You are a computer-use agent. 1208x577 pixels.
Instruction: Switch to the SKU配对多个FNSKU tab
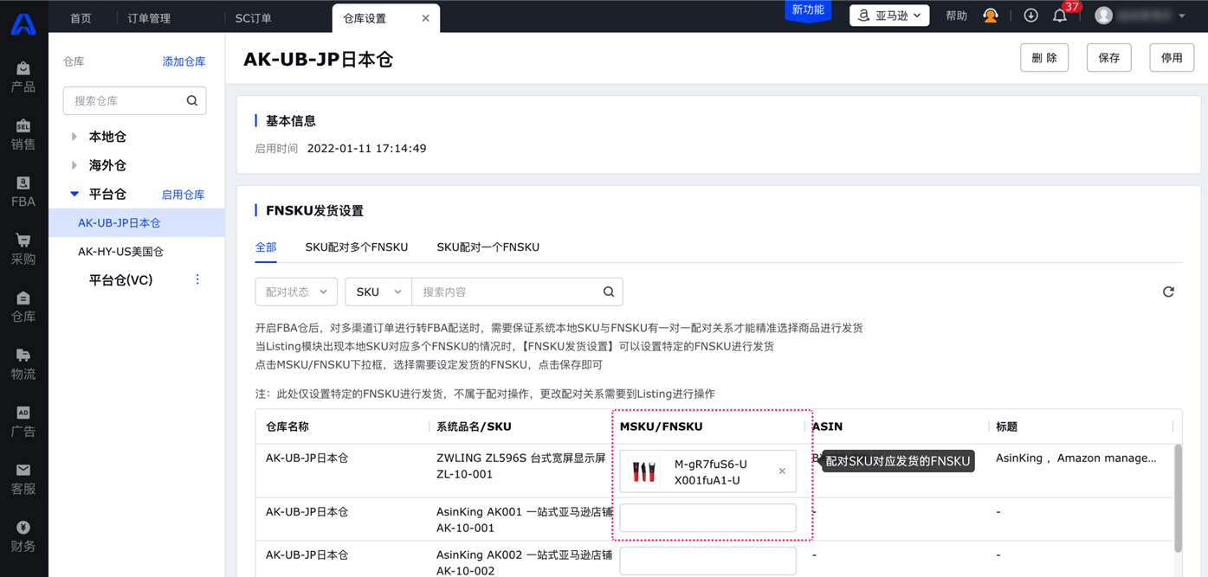[356, 247]
